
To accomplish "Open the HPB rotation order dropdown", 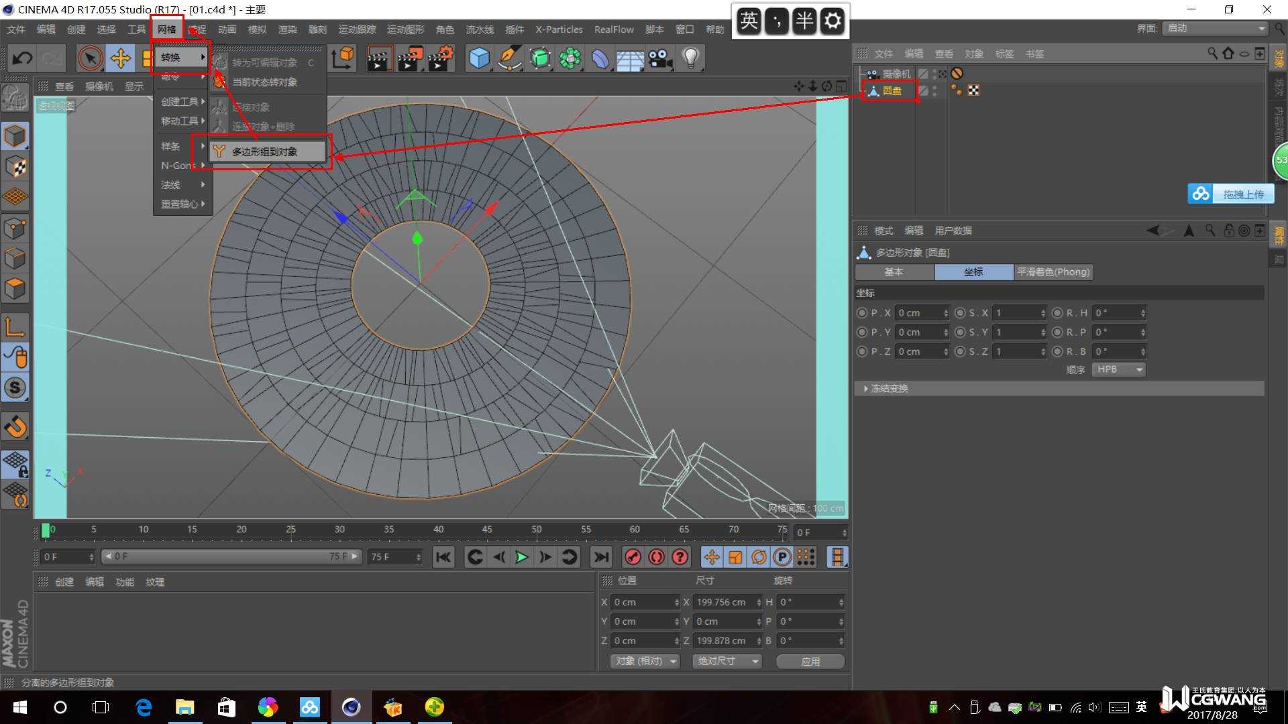I will coord(1119,369).
